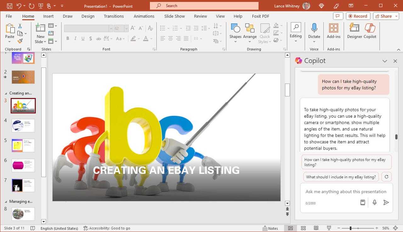Toggle bold text formatting

(68, 39)
